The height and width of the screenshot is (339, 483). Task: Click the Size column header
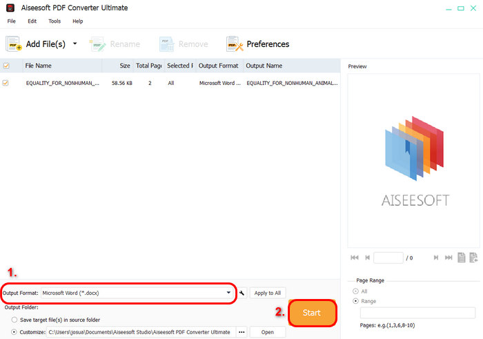pyautogui.click(x=118, y=66)
